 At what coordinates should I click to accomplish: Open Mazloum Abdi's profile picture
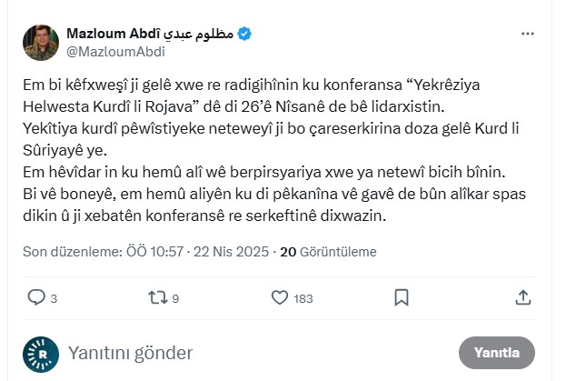42,42
